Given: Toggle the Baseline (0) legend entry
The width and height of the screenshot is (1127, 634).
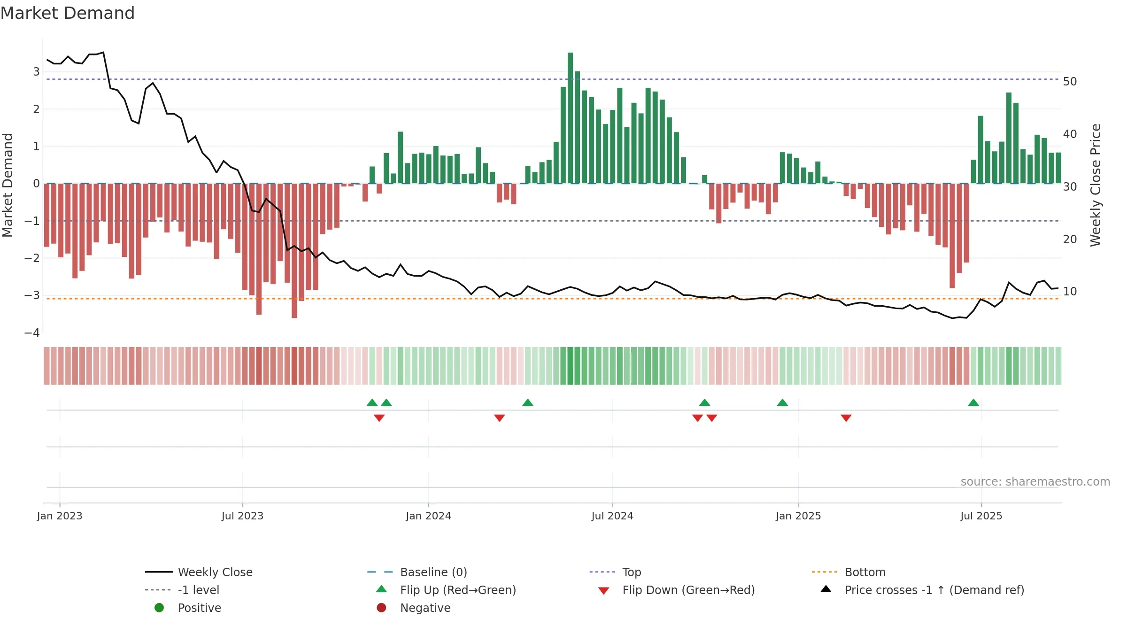Looking at the screenshot, I should (x=417, y=572).
